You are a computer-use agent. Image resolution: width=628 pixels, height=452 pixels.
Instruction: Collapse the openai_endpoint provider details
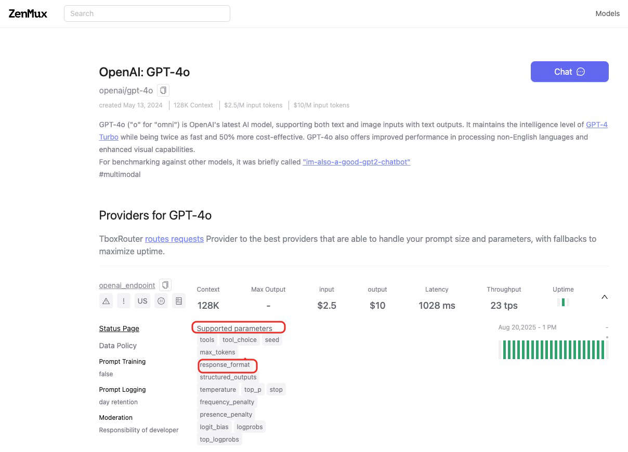point(604,297)
